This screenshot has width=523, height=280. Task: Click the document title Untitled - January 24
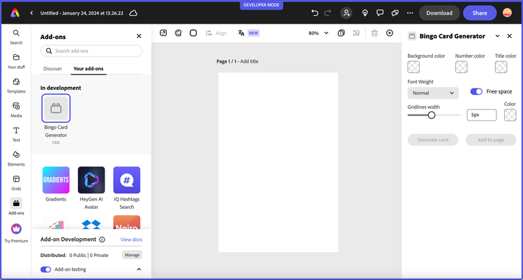coord(82,13)
